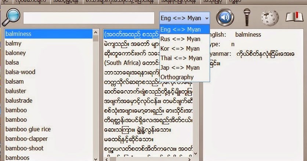Select the word bamboo-clapper

tap(48, 139)
